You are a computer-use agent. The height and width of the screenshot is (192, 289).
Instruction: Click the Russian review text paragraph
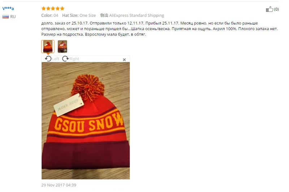click(159, 29)
